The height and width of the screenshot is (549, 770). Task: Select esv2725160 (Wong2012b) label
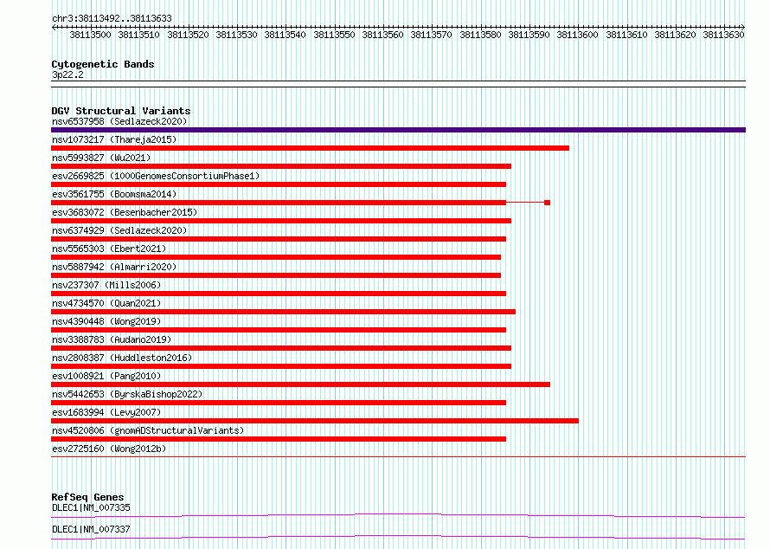(109, 449)
